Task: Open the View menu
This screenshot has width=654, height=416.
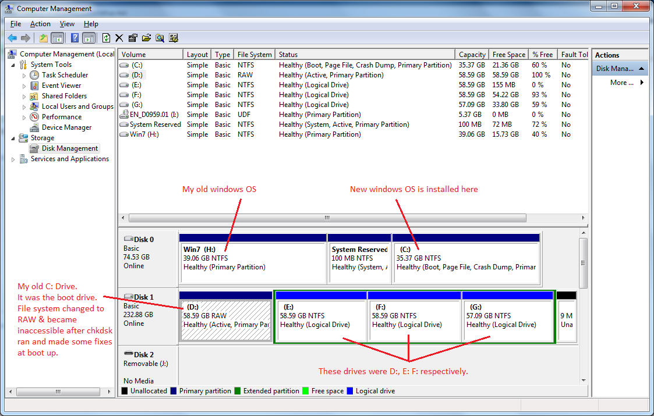Action: 67,24
